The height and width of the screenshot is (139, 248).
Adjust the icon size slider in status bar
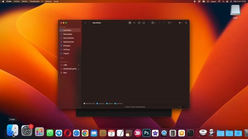coord(183,107)
